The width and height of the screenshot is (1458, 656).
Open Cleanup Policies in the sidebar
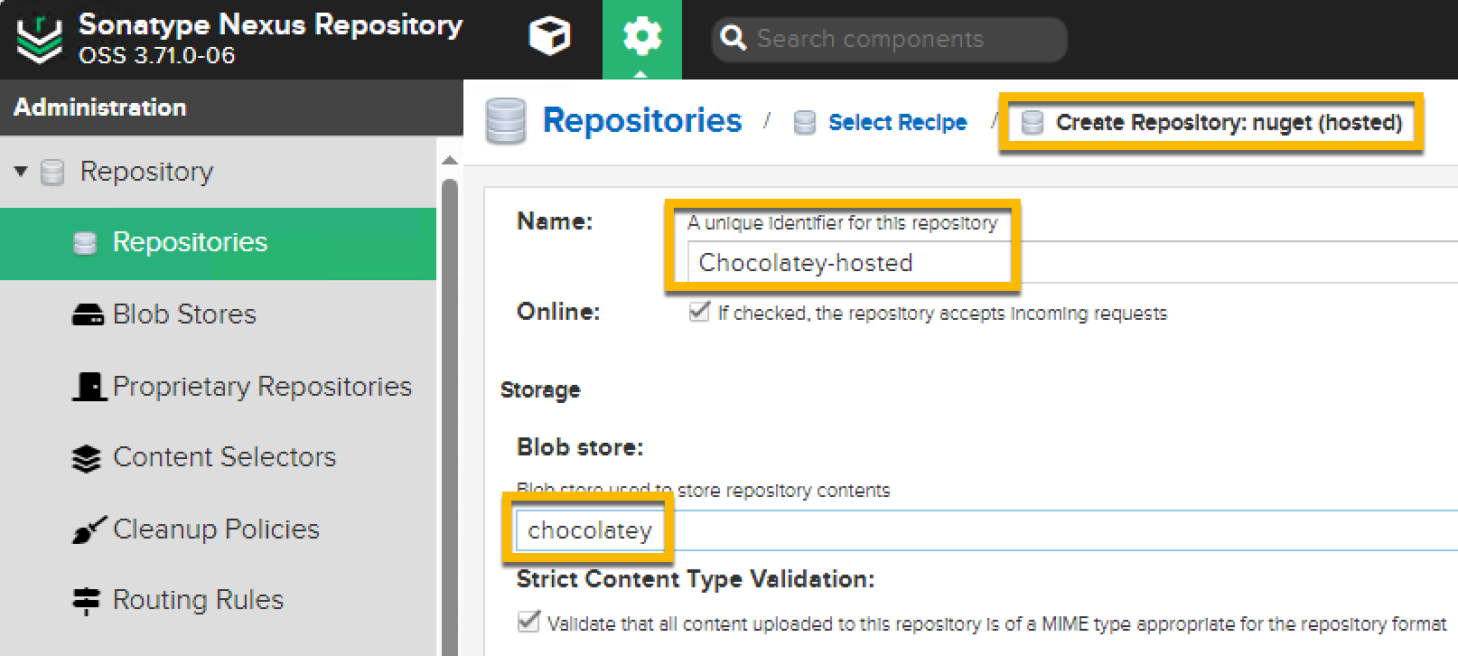[x=218, y=529]
